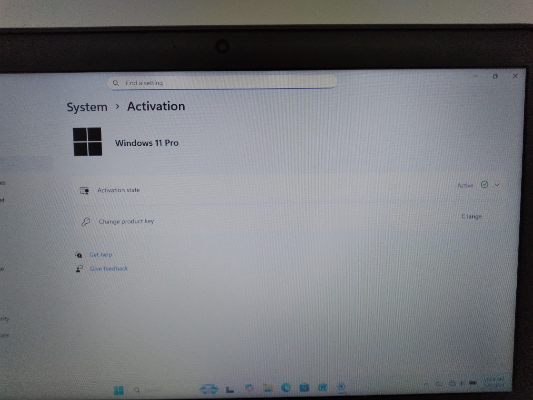This screenshot has width=533, height=400.
Task: Launch Microsoft Edge from the taskbar
Action: [286, 388]
